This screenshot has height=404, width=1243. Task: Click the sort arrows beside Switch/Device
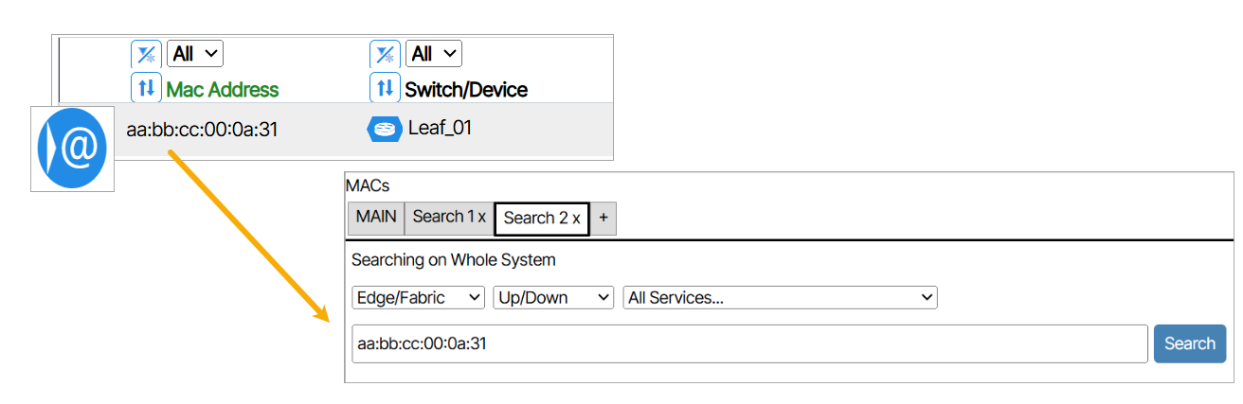[x=385, y=89]
